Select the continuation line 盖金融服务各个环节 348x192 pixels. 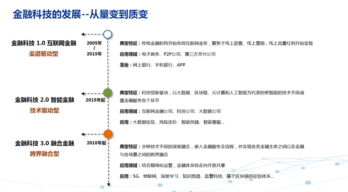[140, 100]
